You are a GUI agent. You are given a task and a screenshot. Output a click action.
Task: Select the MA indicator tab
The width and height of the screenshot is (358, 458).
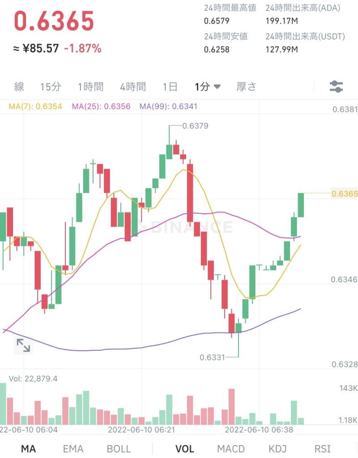pos(29,448)
